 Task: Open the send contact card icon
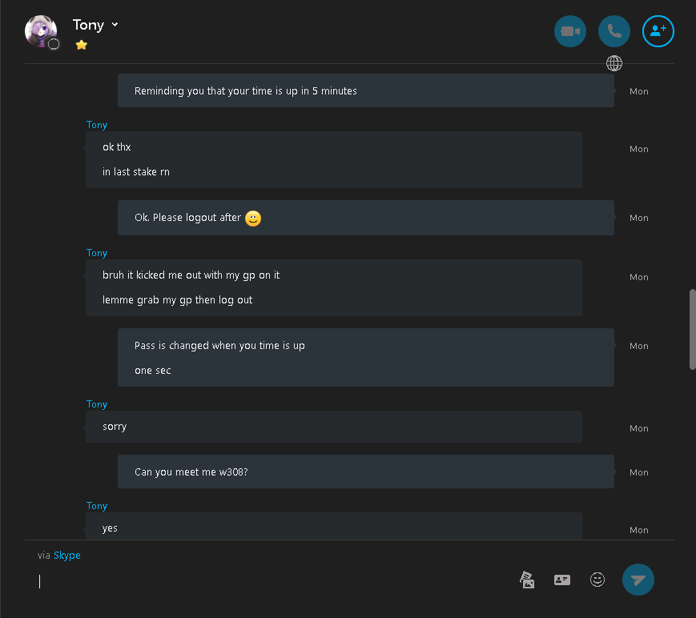[x=562, y=580]
